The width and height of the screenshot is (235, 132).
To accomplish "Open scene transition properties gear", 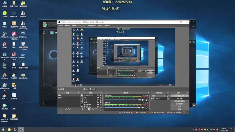I will pos(168,96).
